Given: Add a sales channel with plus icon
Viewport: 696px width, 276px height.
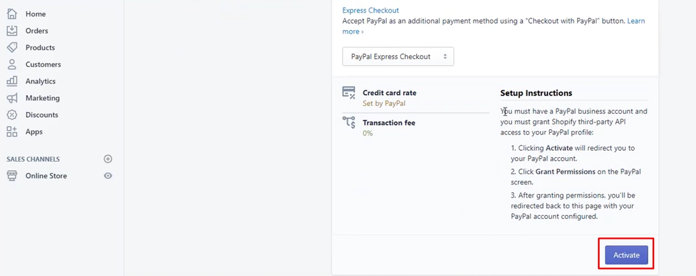Looking at the screenshot, I should 108,159.
